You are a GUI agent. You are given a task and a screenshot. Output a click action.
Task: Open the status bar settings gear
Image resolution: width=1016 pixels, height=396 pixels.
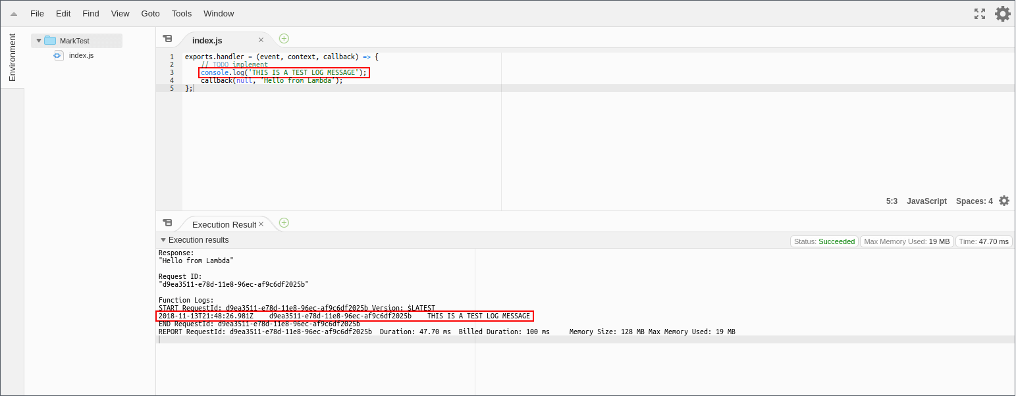pyautogui.click(x=1004, y=201)
